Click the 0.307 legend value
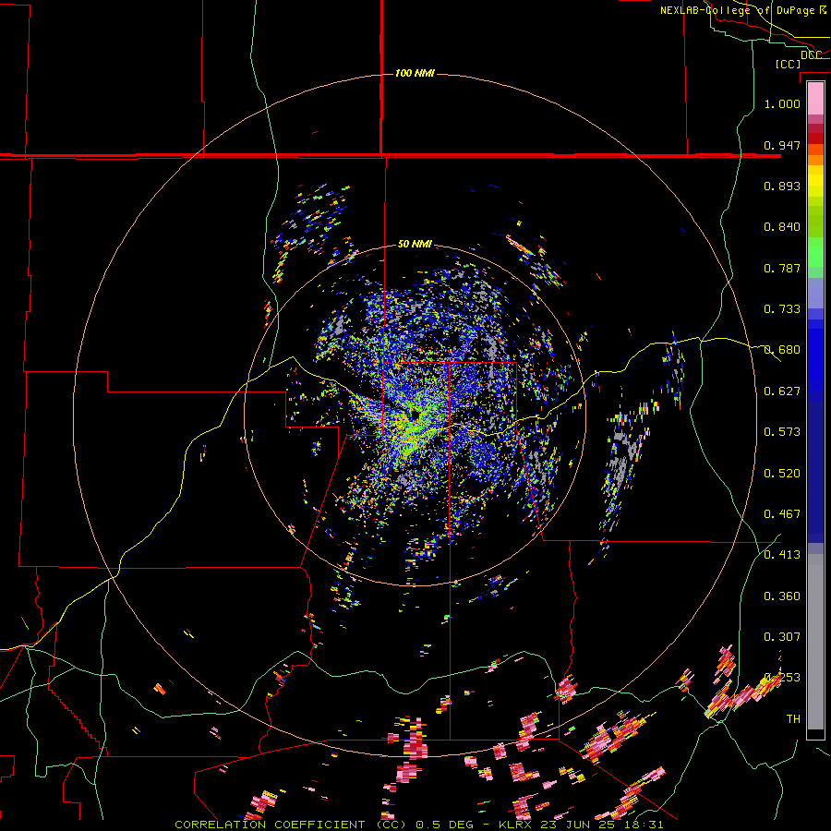This screenshot has height=831, width=831. coord(782,637)
